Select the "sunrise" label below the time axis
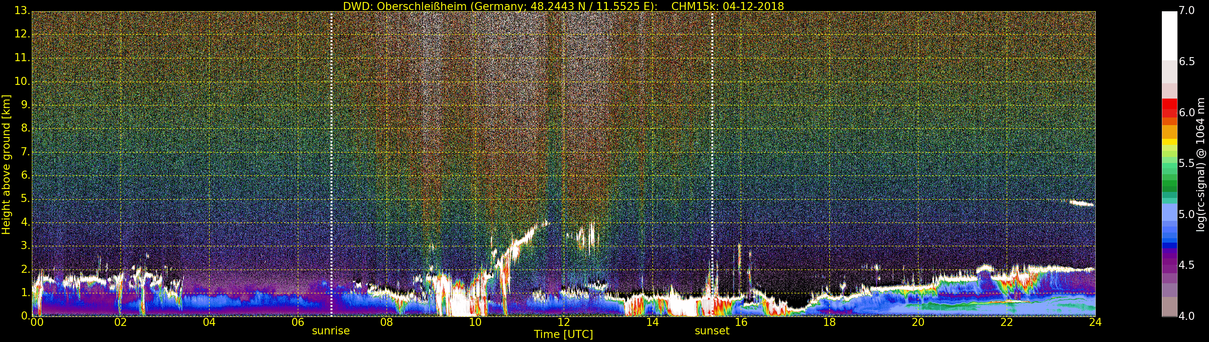 tap(331, 331)
